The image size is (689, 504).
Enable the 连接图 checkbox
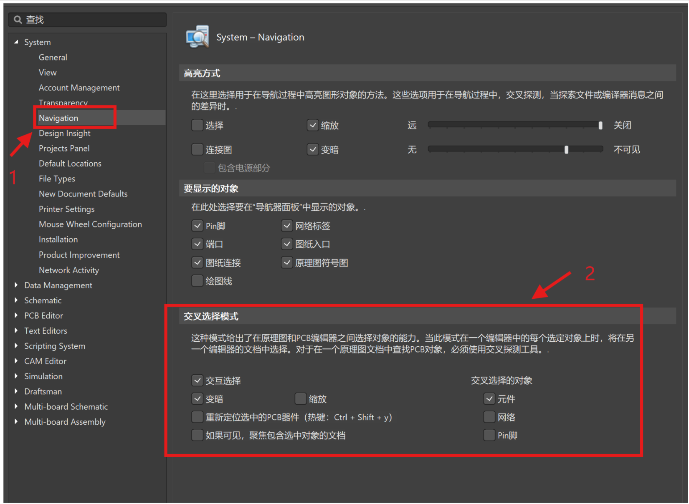click(197, 149)
